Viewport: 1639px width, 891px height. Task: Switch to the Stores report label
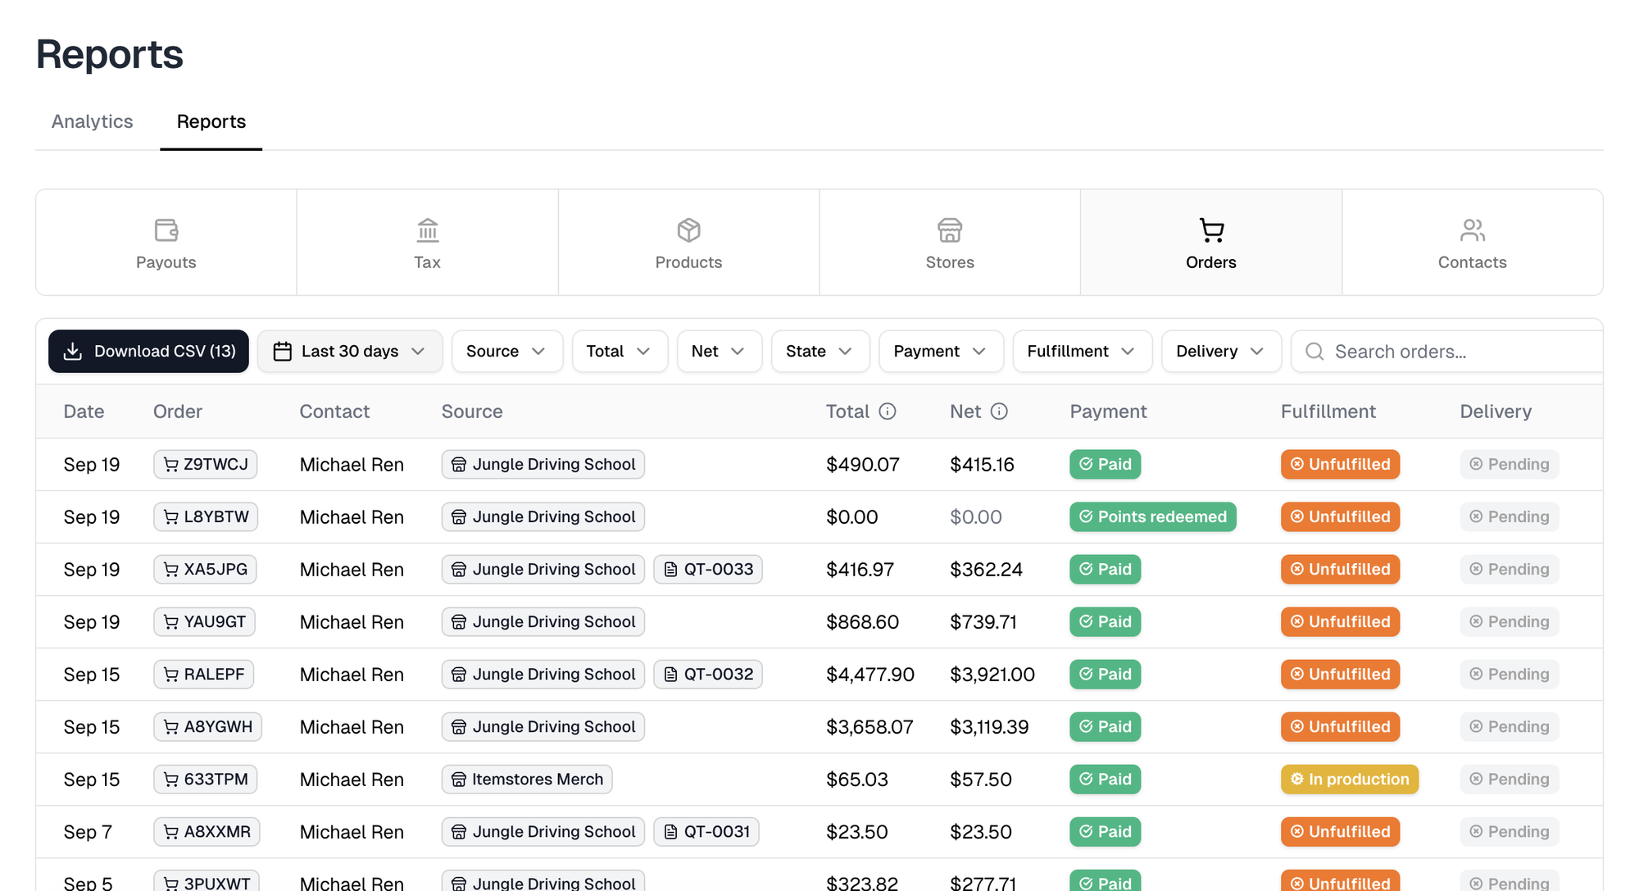point(950,263)
